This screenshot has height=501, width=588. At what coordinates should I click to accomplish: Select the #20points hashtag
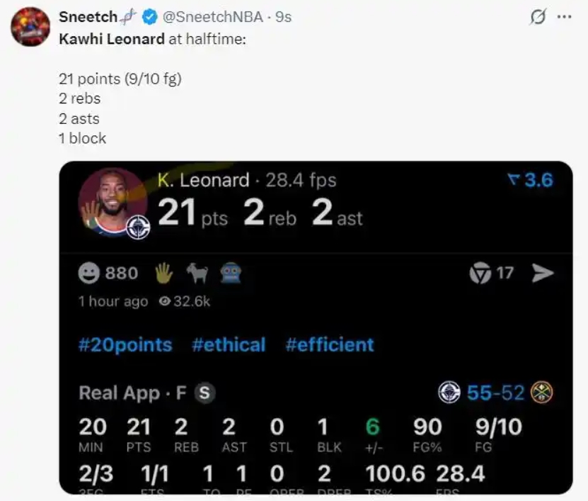pos(125,345)
